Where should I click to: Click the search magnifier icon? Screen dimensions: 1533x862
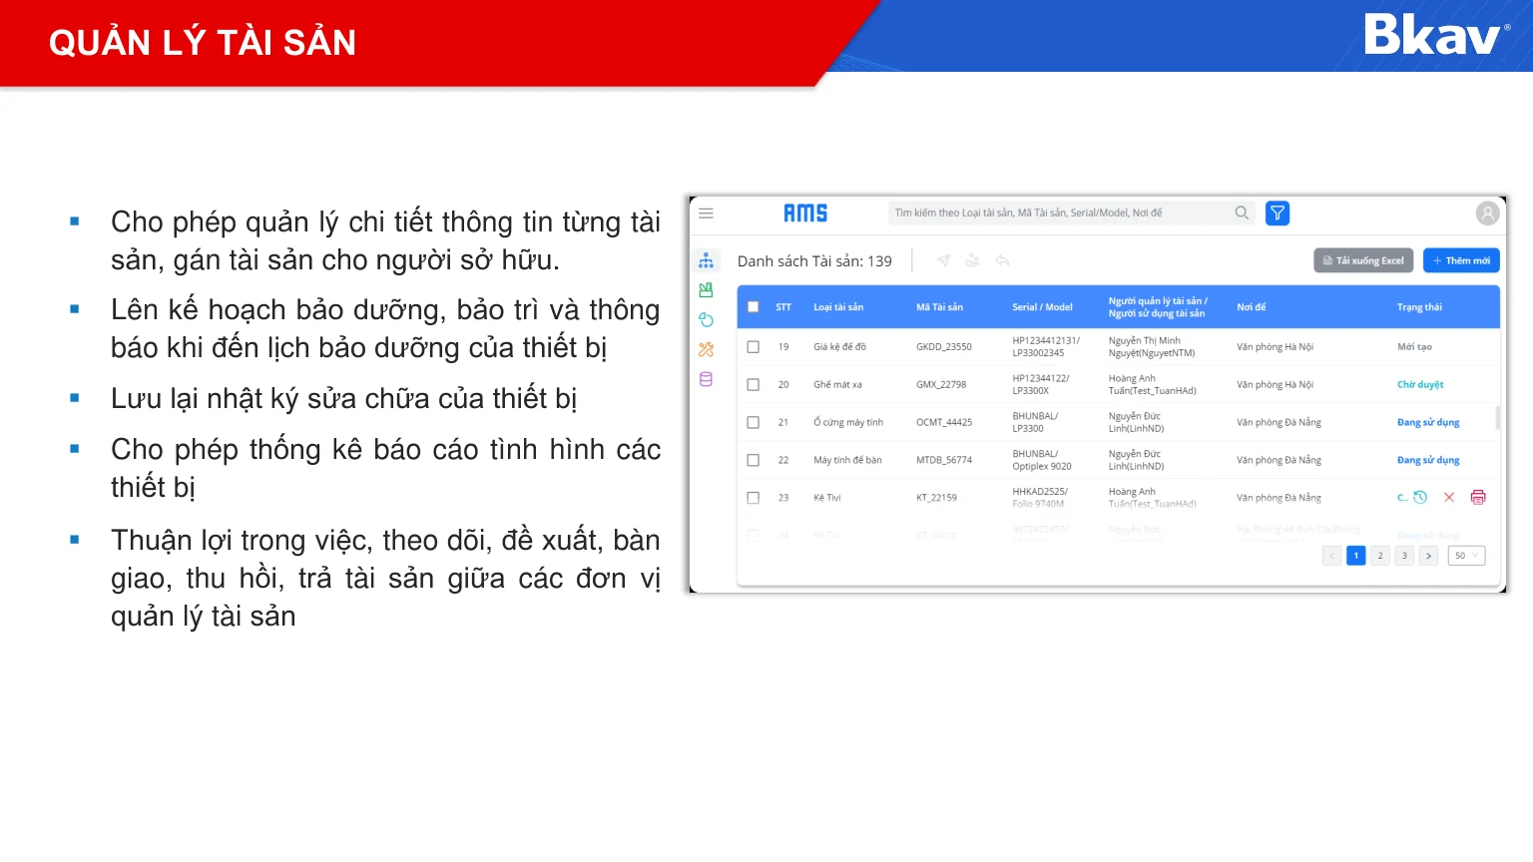pos(1242,213)
